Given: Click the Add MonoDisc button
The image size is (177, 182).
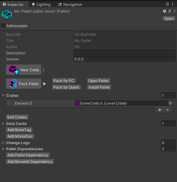Looking at the screenshot, I should [20, 136].
